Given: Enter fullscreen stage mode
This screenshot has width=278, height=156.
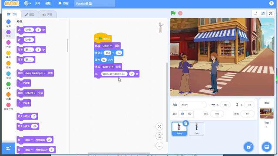Looking at the screenshot, I should click(271, 13).
